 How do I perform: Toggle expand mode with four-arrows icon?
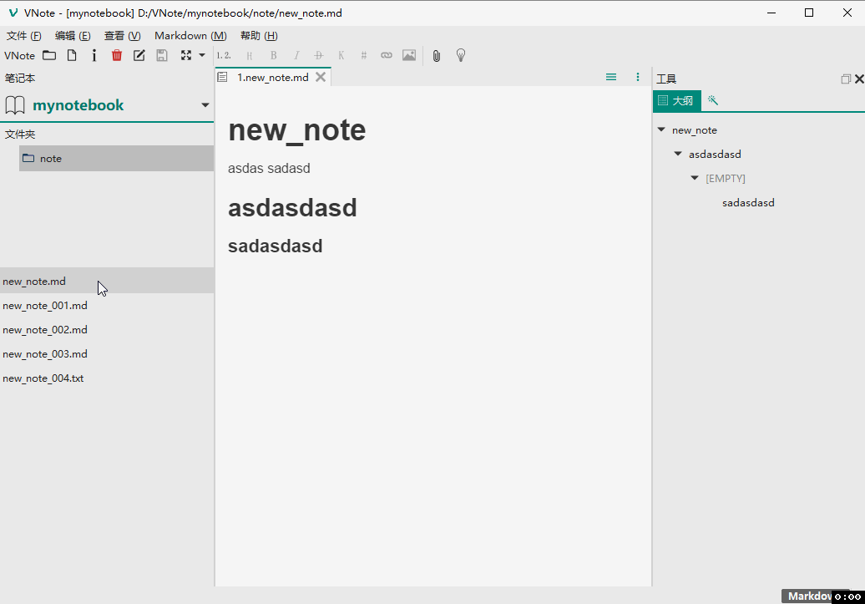click(186, 55)
